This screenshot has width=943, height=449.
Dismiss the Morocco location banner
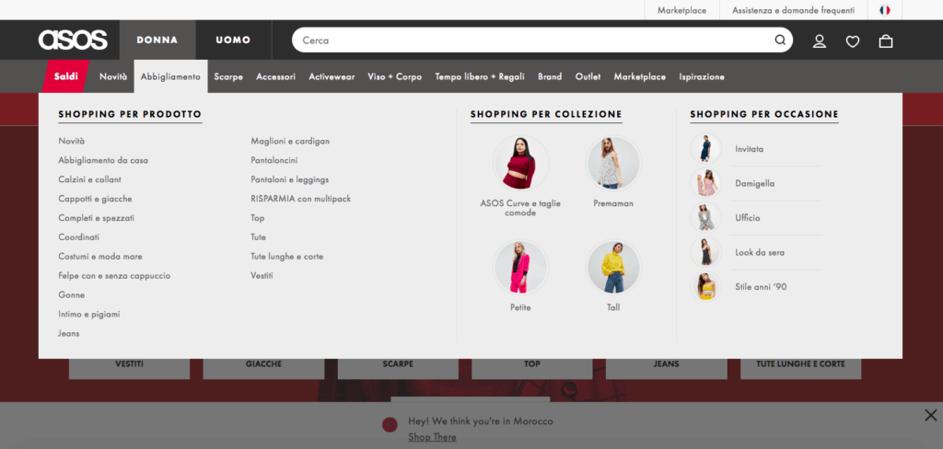(x=930, y=415)
